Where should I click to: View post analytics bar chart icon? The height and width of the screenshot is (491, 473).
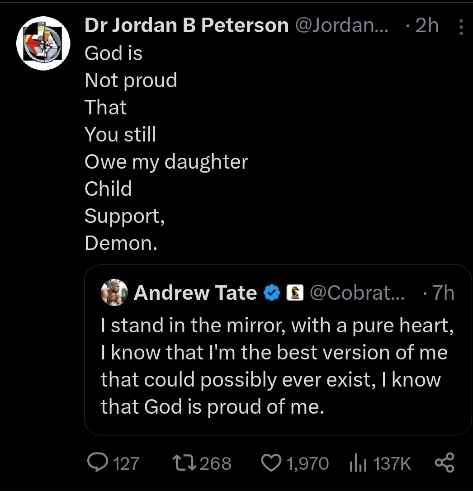click(x=358, y=463)
